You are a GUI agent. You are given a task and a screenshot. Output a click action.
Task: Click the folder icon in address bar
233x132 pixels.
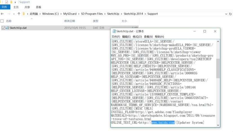tap(24, 14)
